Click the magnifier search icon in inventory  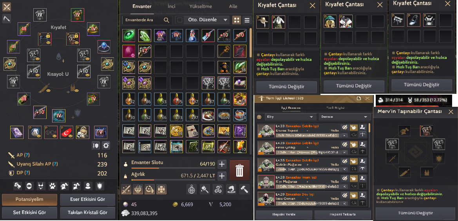click(x=167, y=20)
